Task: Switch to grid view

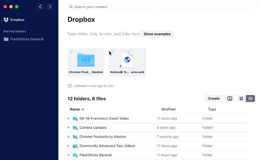Action: [241, 98]
